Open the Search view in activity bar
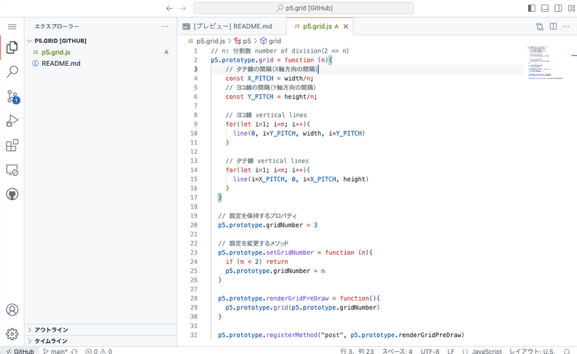The height and width of the screenshot is (354, 577). (x=12, y=72)
